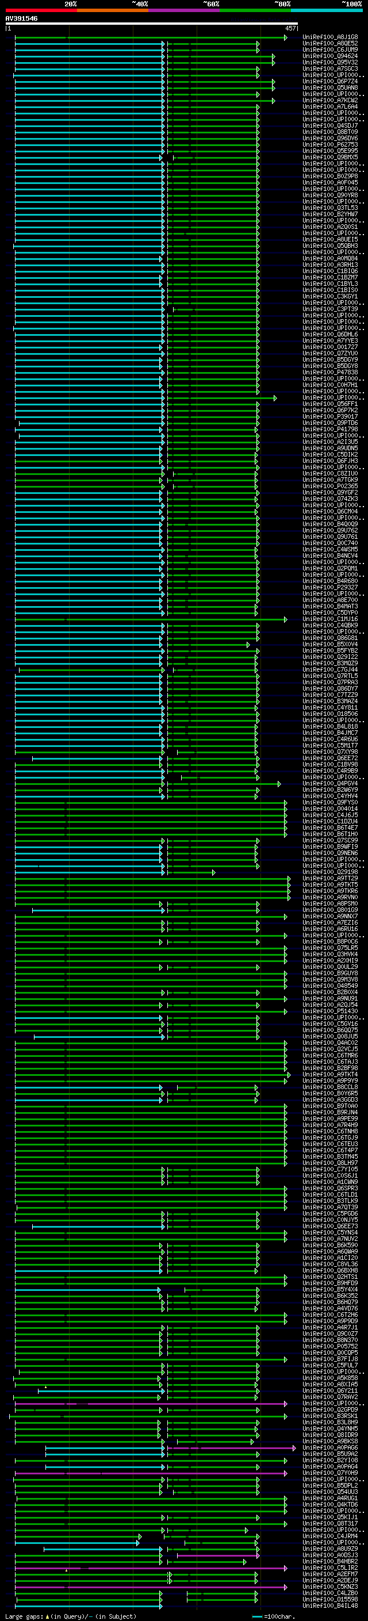Select hit label UniRef100_A5K858
Screen dimensions: 368x1621
pyautogui.click(x=330, y=1378)
